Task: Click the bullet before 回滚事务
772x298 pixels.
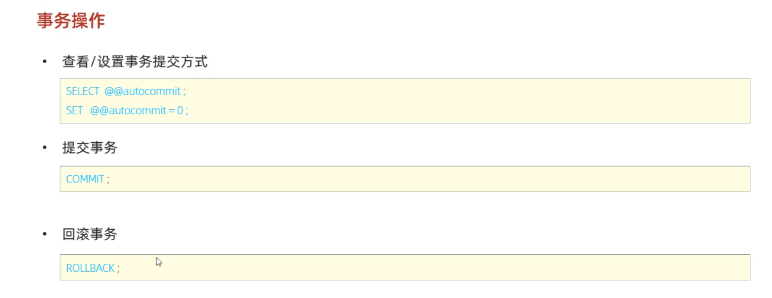Action: click(44, 234)
